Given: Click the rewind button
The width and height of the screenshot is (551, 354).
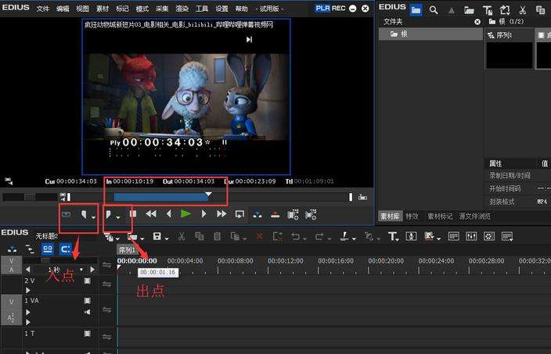Looking at the screenshot, I should point(151,213).
